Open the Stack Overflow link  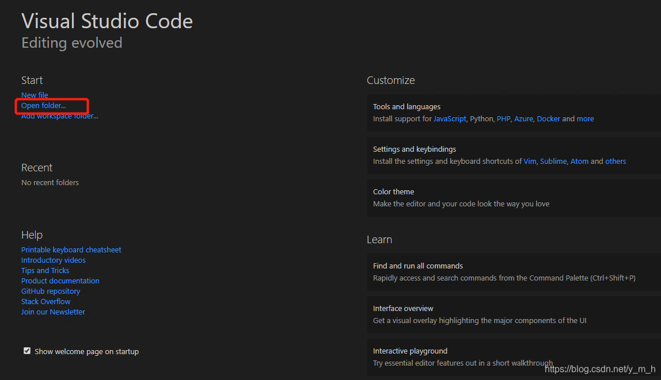(45, 301)
